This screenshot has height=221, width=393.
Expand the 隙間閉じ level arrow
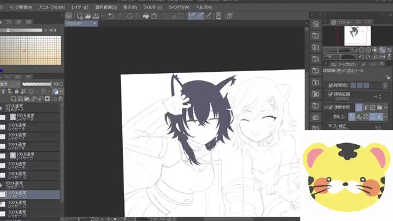point(385,86)
